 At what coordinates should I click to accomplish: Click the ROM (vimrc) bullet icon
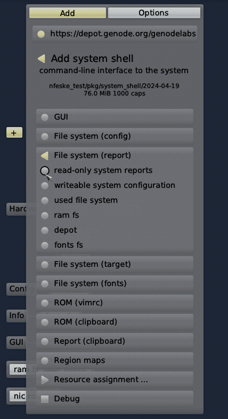[45, 303]
